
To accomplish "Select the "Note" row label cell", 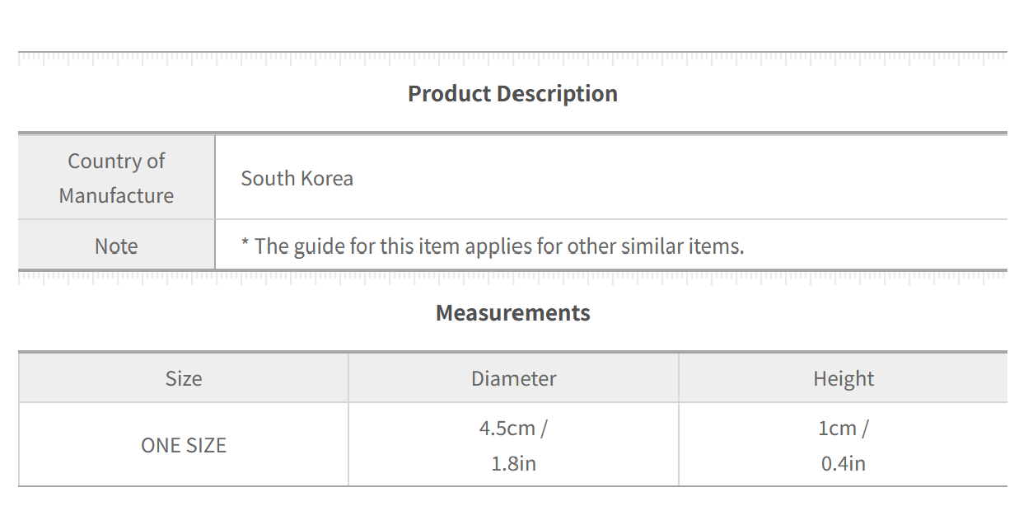I will [x=116, y=246].
